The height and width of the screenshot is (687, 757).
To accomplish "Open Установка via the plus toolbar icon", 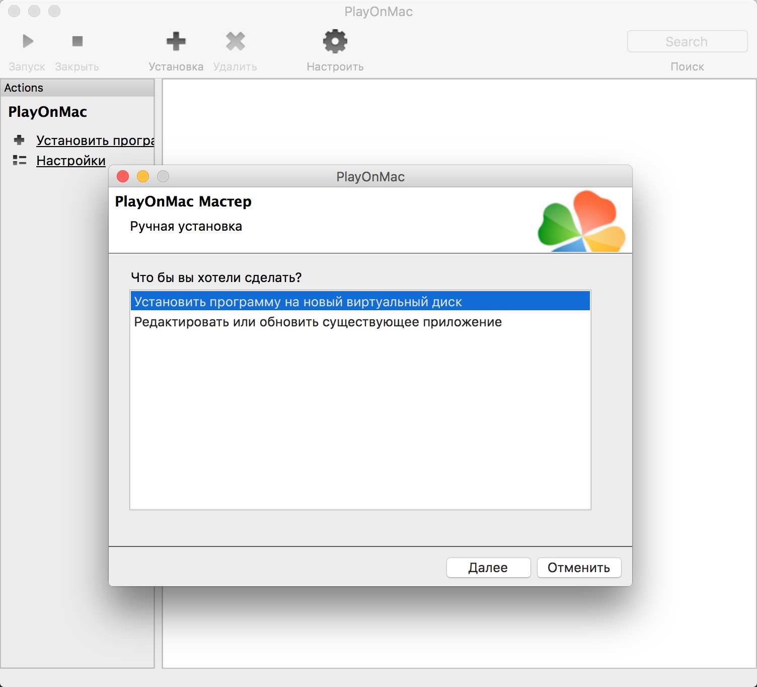I will coord(176,41).
